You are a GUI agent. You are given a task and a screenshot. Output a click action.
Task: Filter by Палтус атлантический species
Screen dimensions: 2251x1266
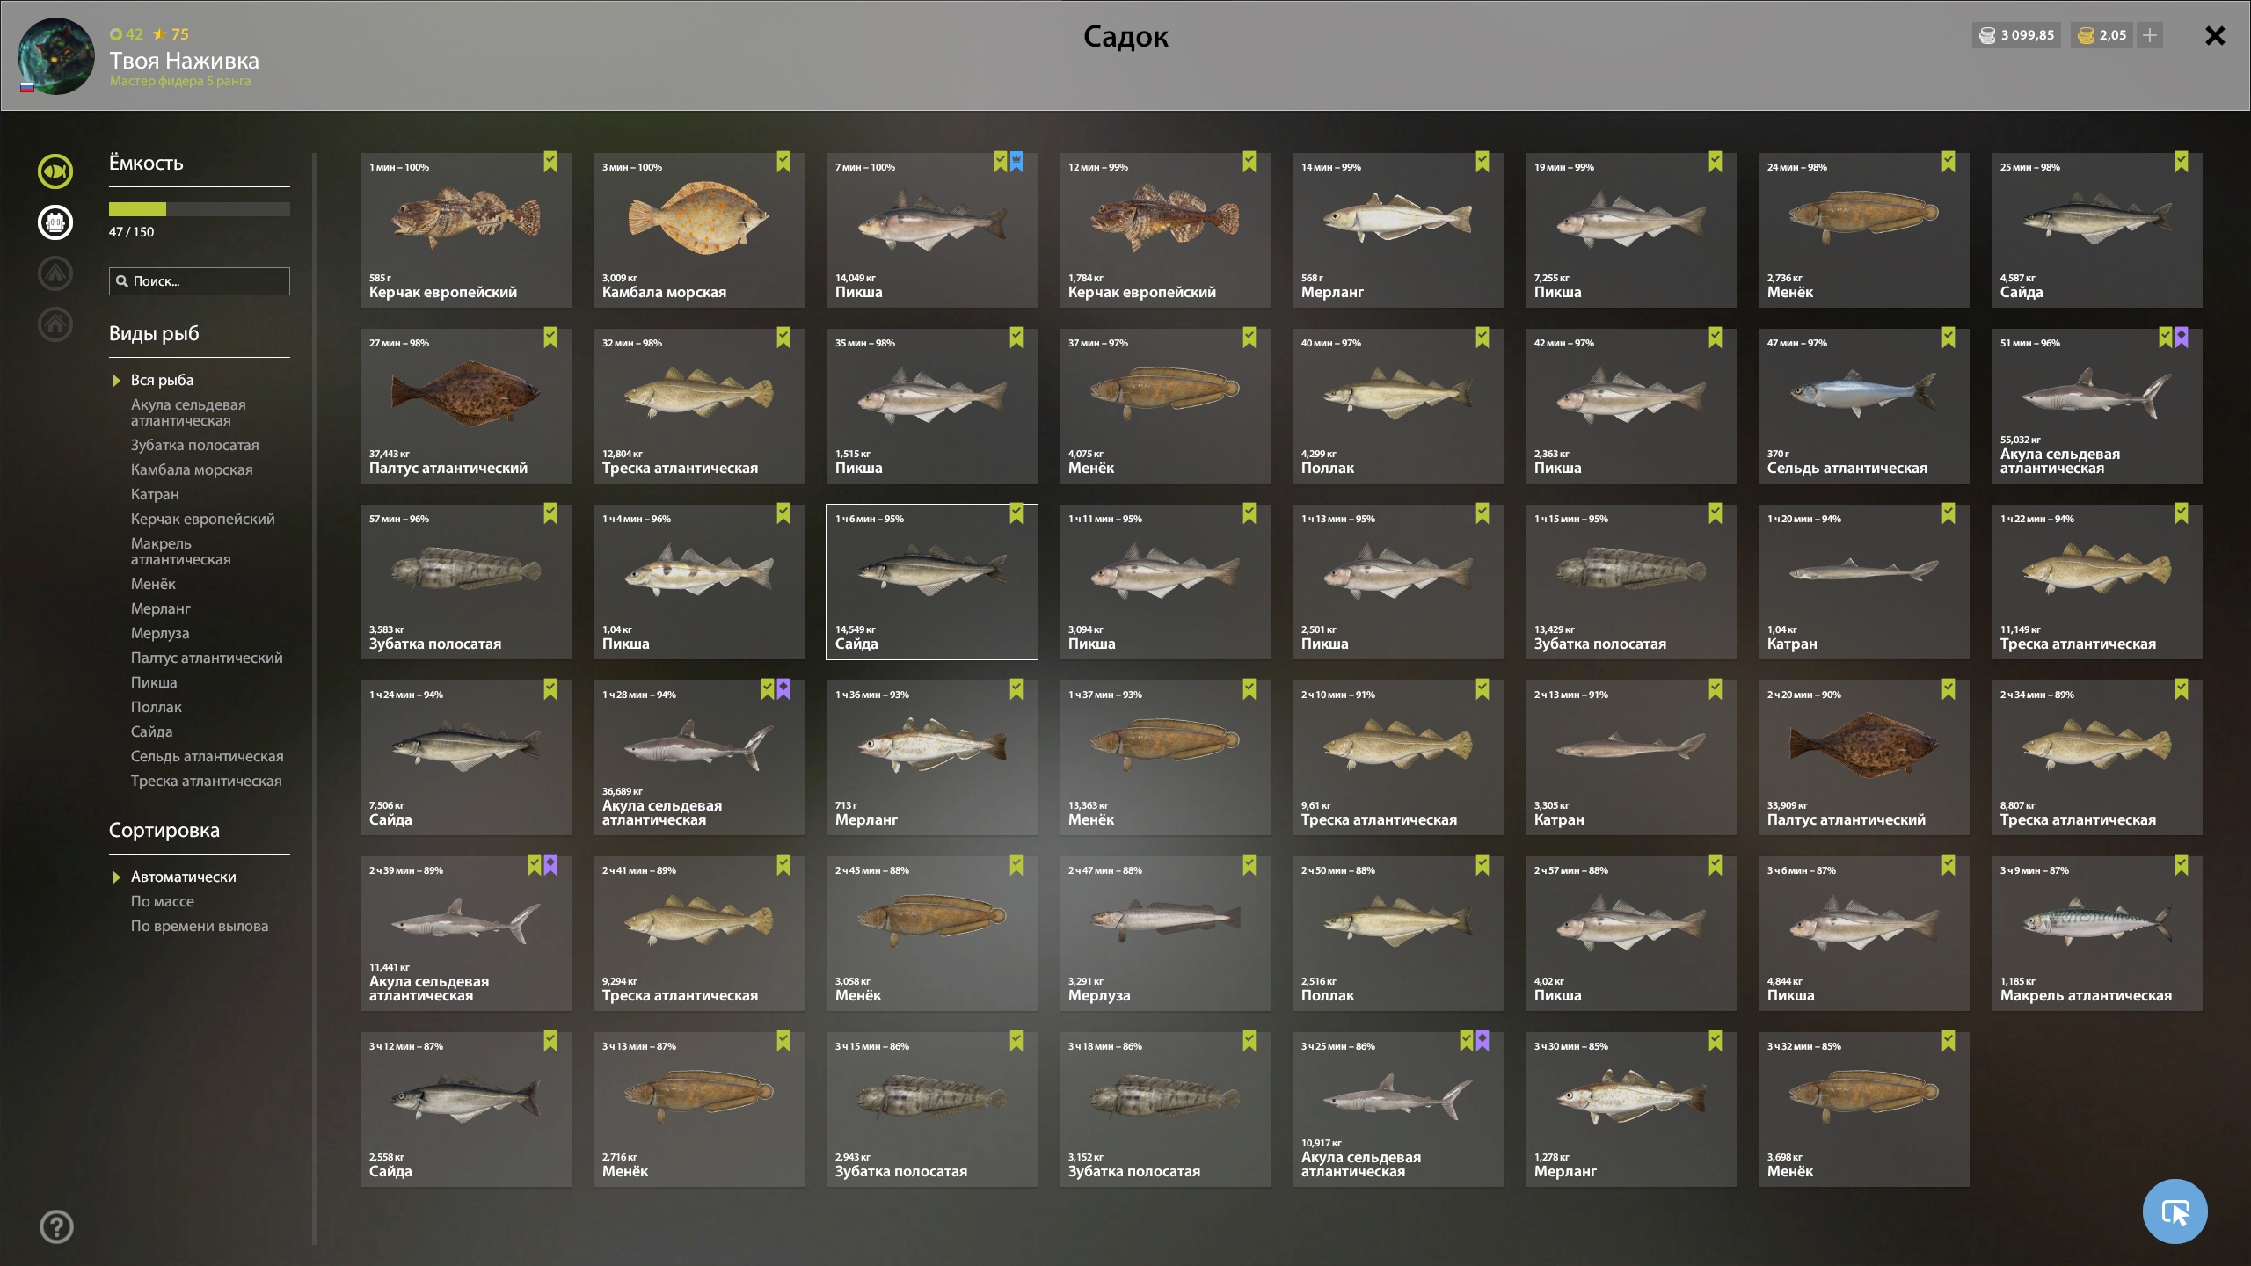coord(207,658)
